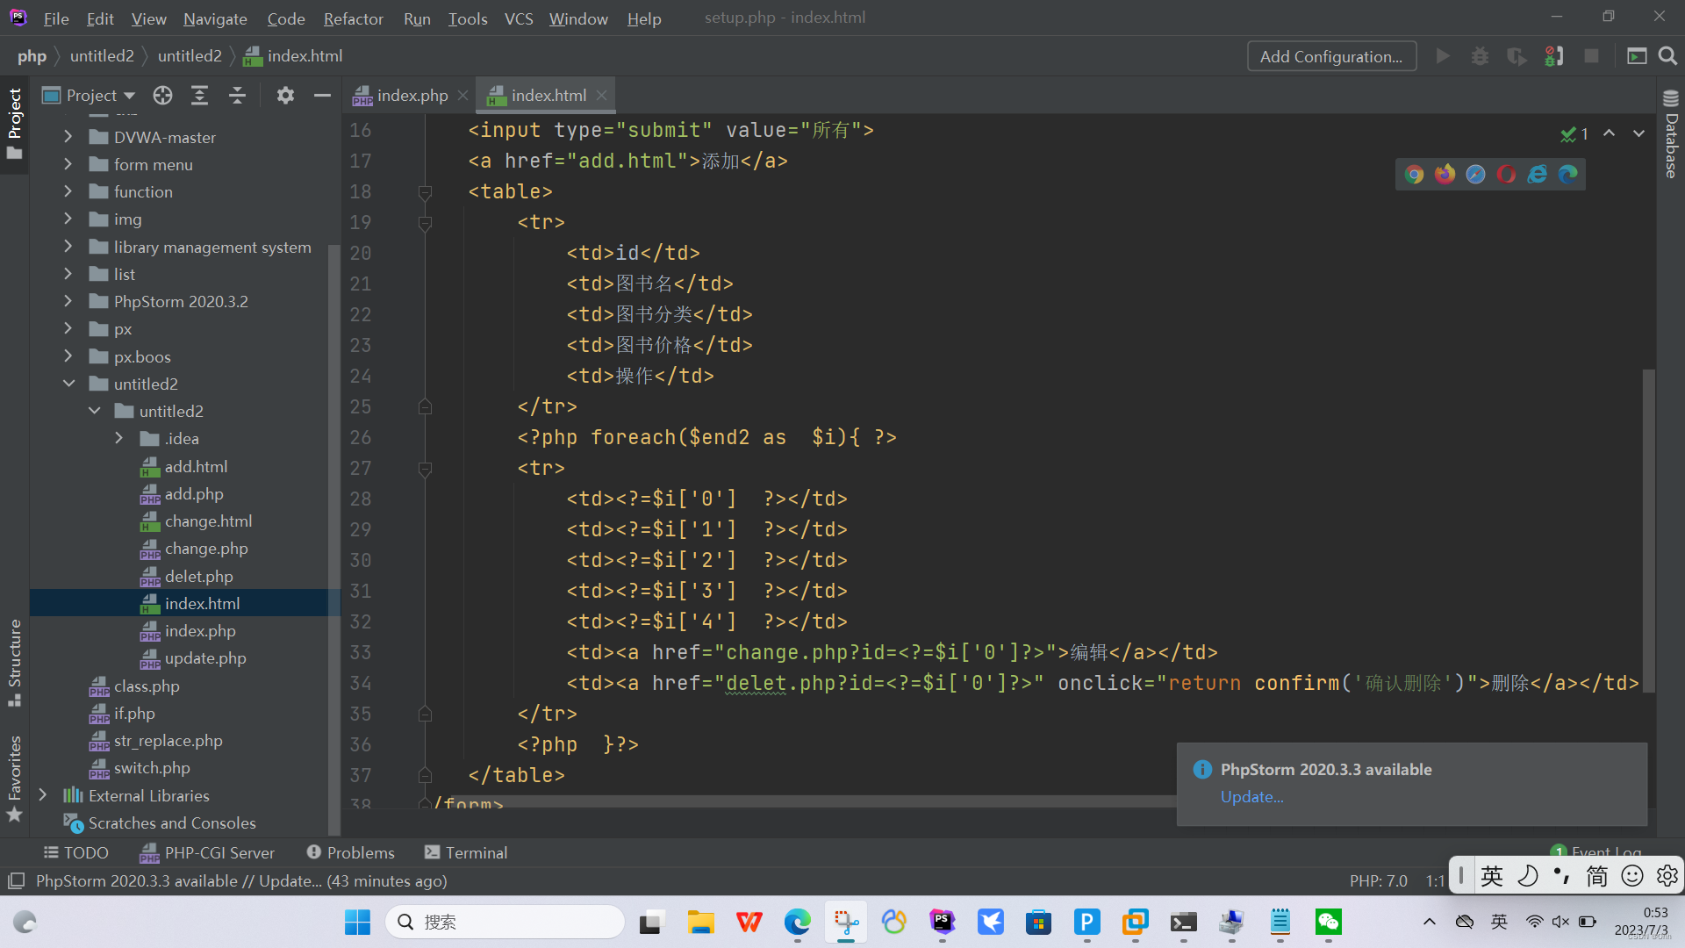The width and height of the screenshot is (1685, 948).
Task: Switch to the index.php editor tab
Action: point(412,96)
